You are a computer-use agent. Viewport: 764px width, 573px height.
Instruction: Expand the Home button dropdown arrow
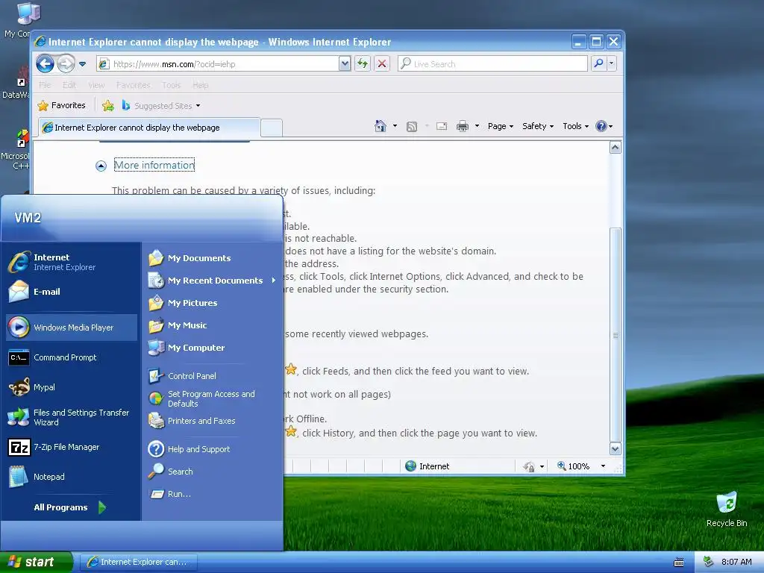tap(395, 126)
